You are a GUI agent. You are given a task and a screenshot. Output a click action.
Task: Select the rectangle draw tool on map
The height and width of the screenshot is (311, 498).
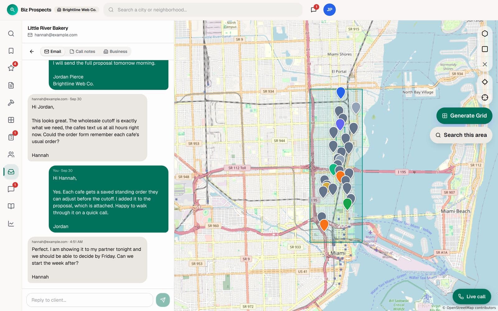[485, 49]
